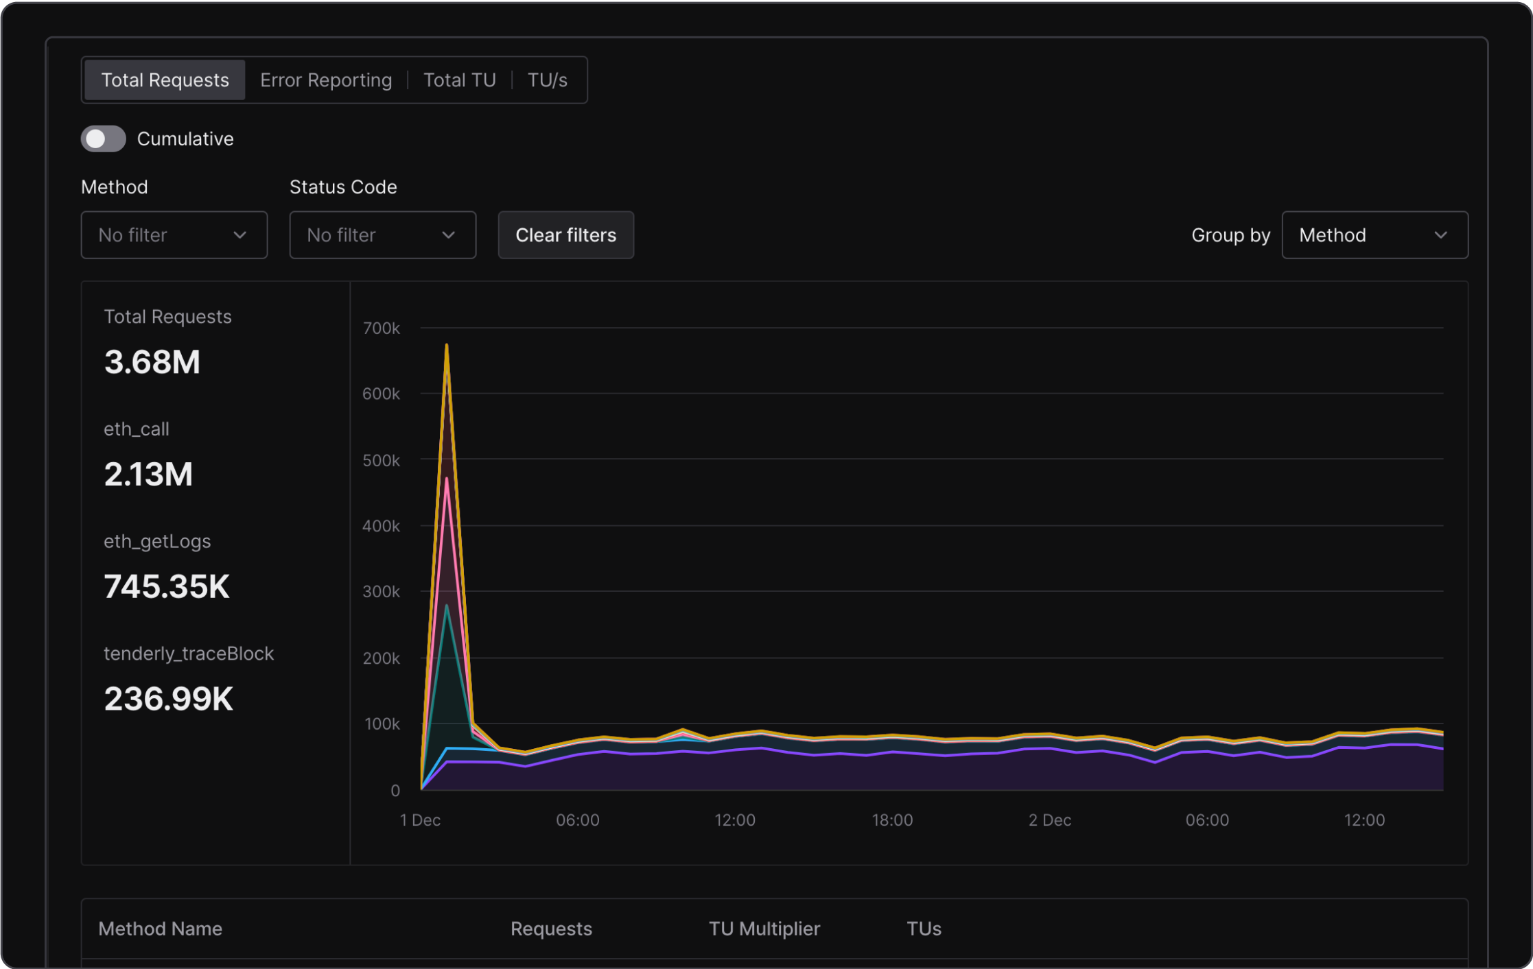Open the Error Reporting tab
This screenshot has height=969, width=1533.
click(326, 80)
